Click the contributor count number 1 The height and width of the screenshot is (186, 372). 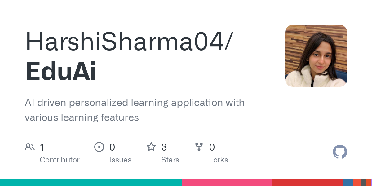pyautogui.click(x=42, y=147)
